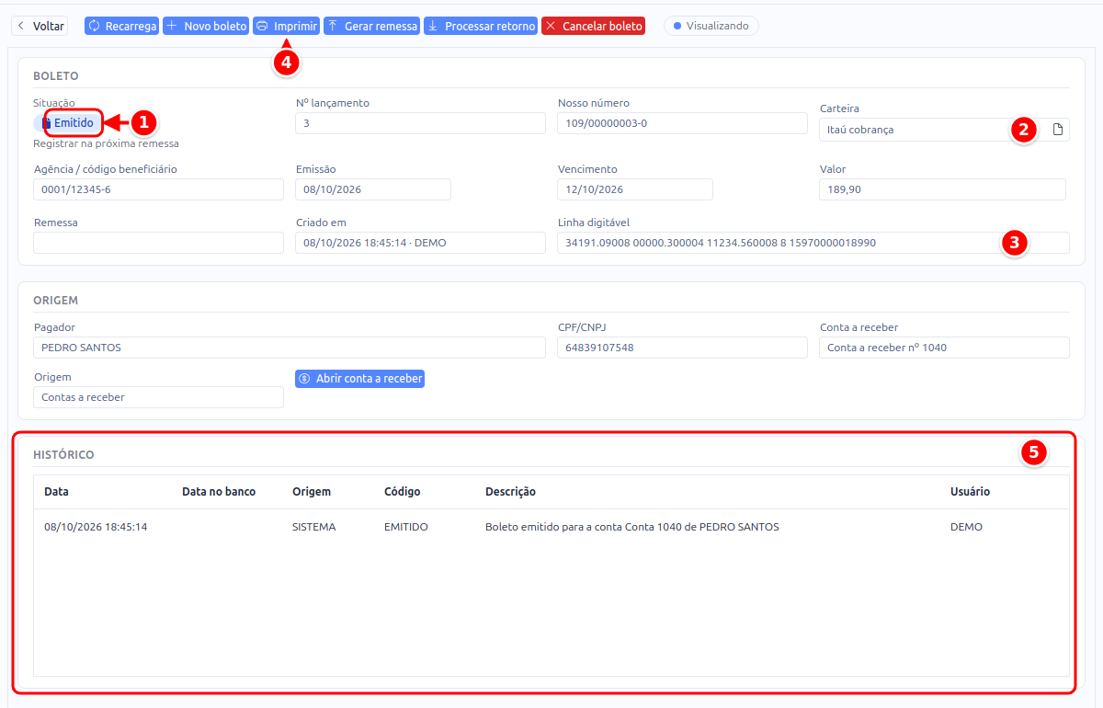Select Processar retorno in the toolbar
This screenshot has height=708, width=1103.
click(x=481, y=26)
